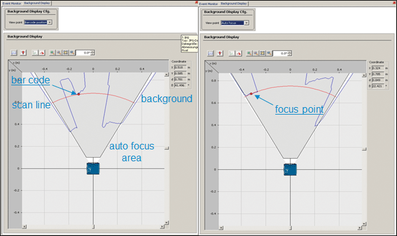Click the horizontal scrollbar left arrow in Barcode position plot
The height and width of the screenshot is (236, 397).
24,227
